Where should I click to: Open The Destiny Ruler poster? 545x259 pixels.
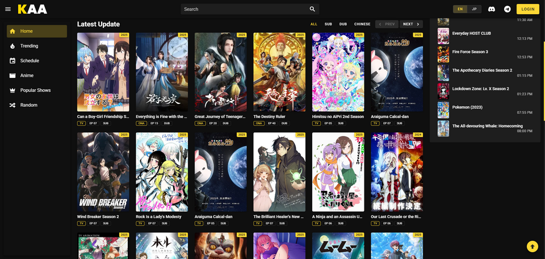pos(279,72)
